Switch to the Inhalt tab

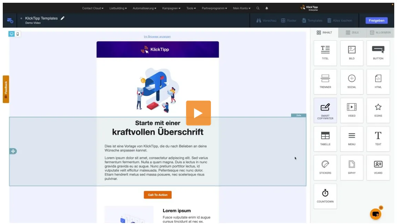tap(324, 33)
